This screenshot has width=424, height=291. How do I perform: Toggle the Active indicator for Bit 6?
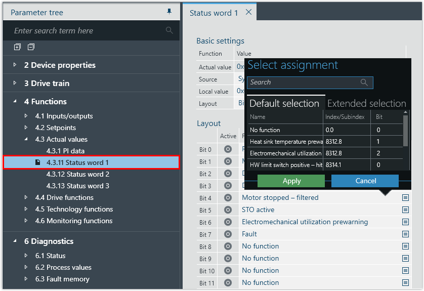tap(228, 222)
